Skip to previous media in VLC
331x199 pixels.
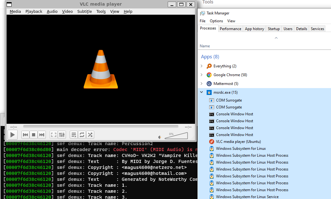pos(25,135)
